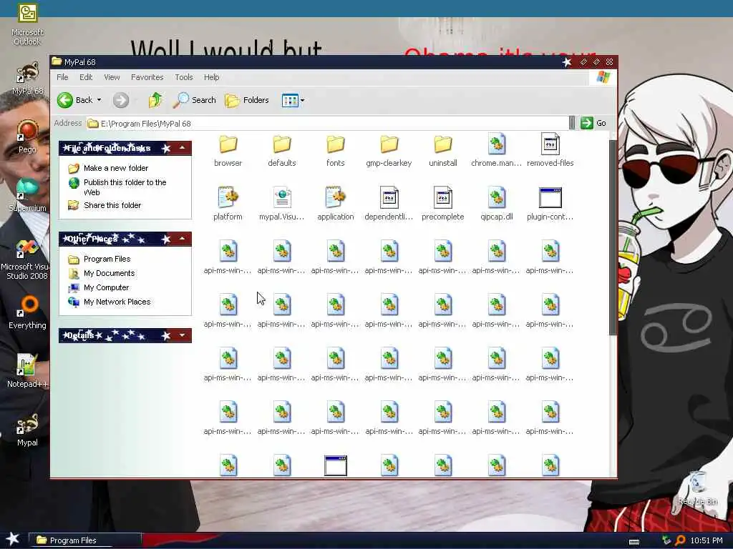This screenshot has width=733, height=549.
Task: Click the search magnifier tray icon
Action: 680,540
